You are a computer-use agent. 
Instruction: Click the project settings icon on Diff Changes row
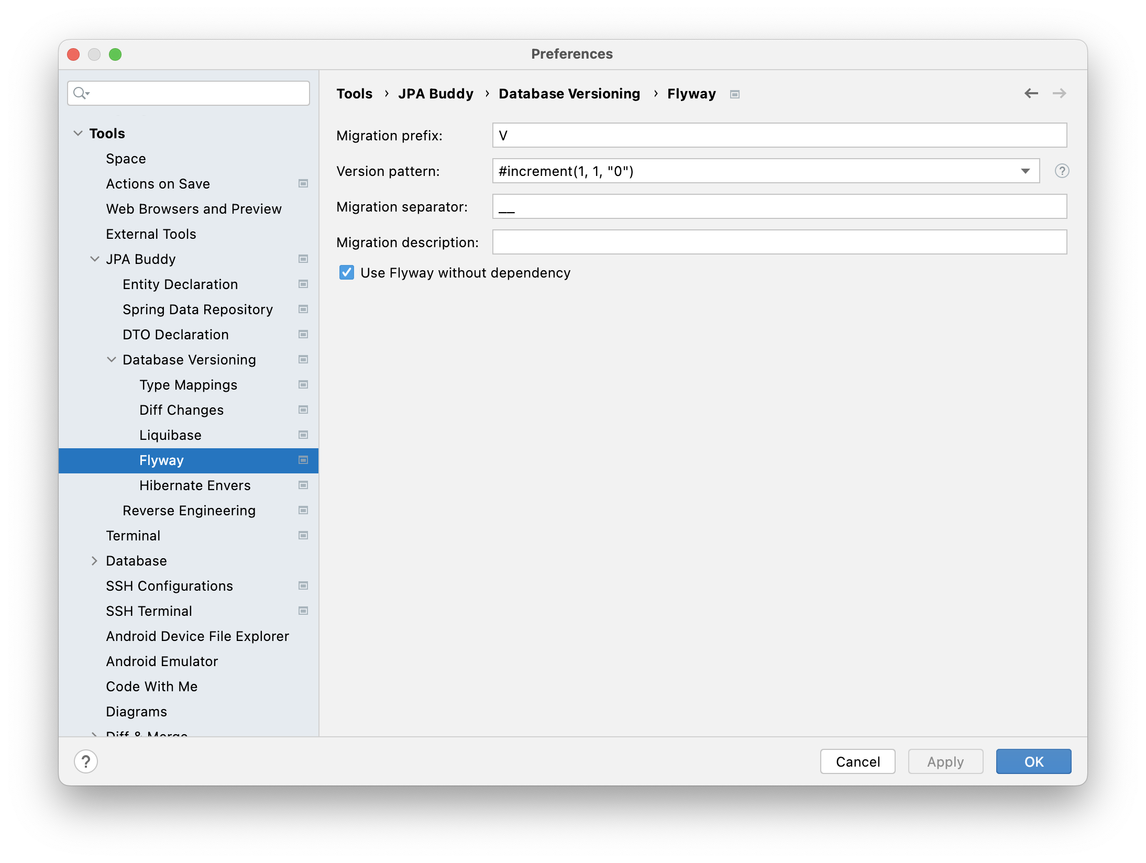click(303, 410)
